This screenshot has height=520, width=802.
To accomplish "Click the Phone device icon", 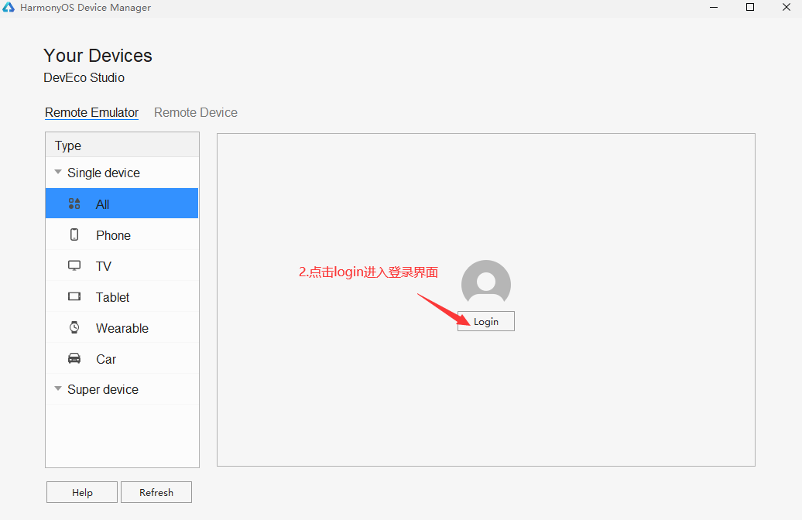I will [x=74, y=234].
